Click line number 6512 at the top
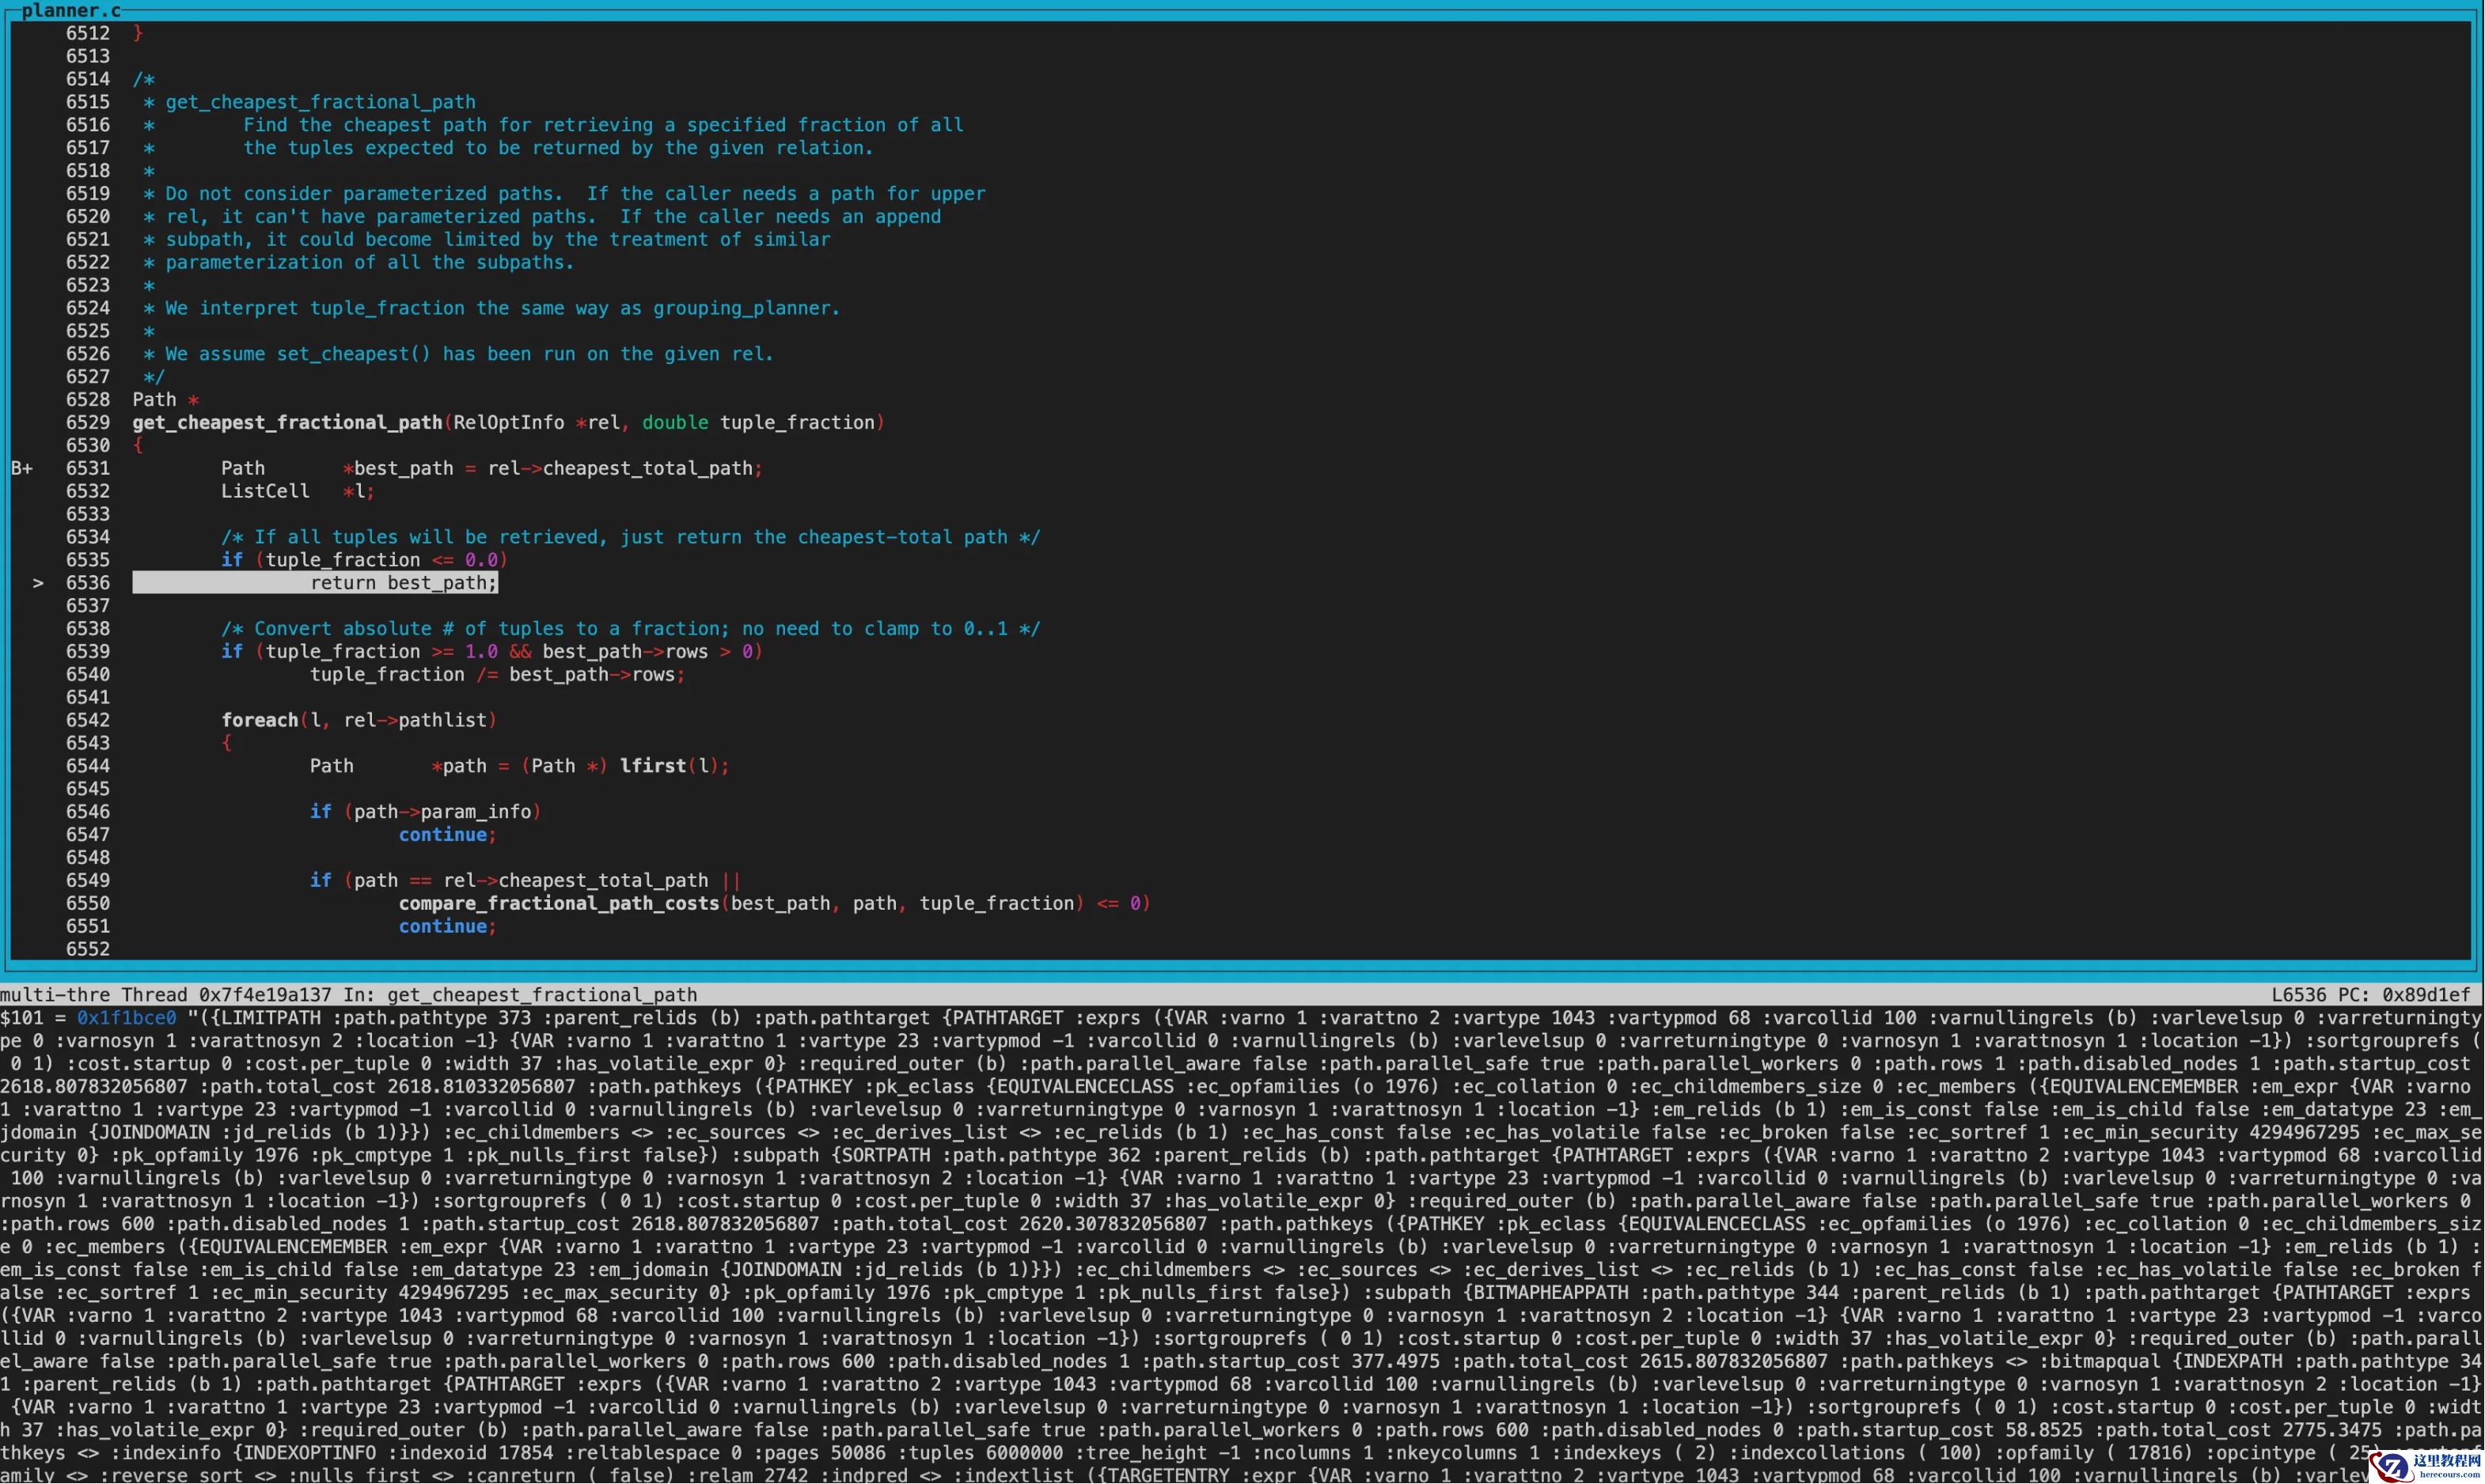The height and width of the screenshot is (1484, 2485). click(x=88, y=33)
